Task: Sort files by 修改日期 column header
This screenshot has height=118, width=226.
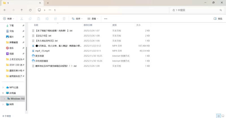Action: tap(90, 25)
